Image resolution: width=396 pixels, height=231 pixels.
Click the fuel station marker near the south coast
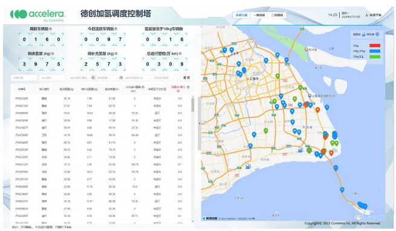tap(248, 166)
